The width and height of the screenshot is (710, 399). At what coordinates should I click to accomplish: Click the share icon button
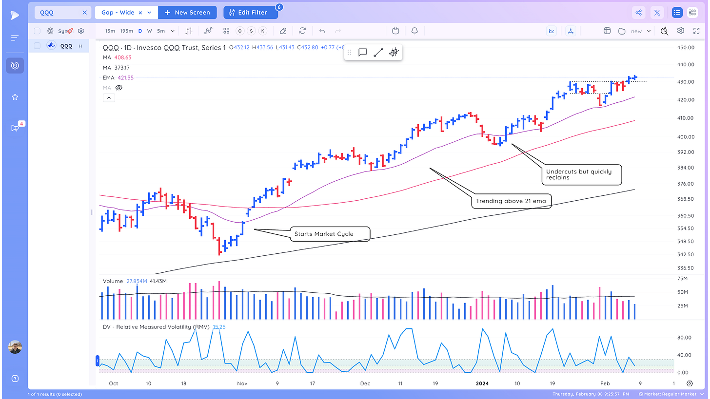tap(639, 13)
